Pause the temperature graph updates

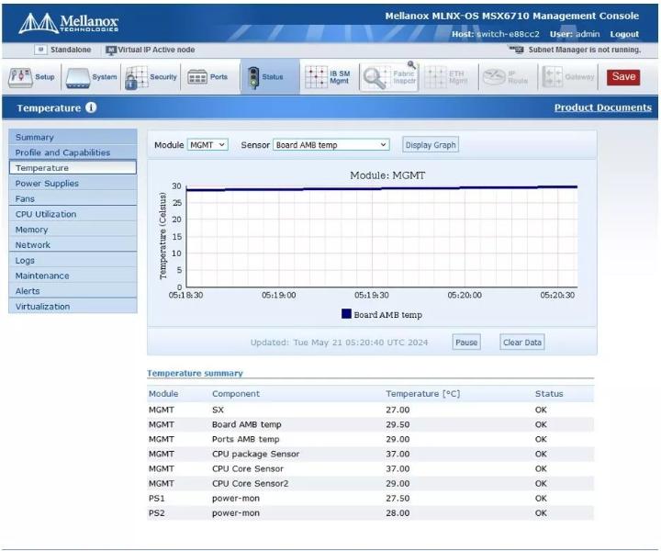tap(466, 343)
